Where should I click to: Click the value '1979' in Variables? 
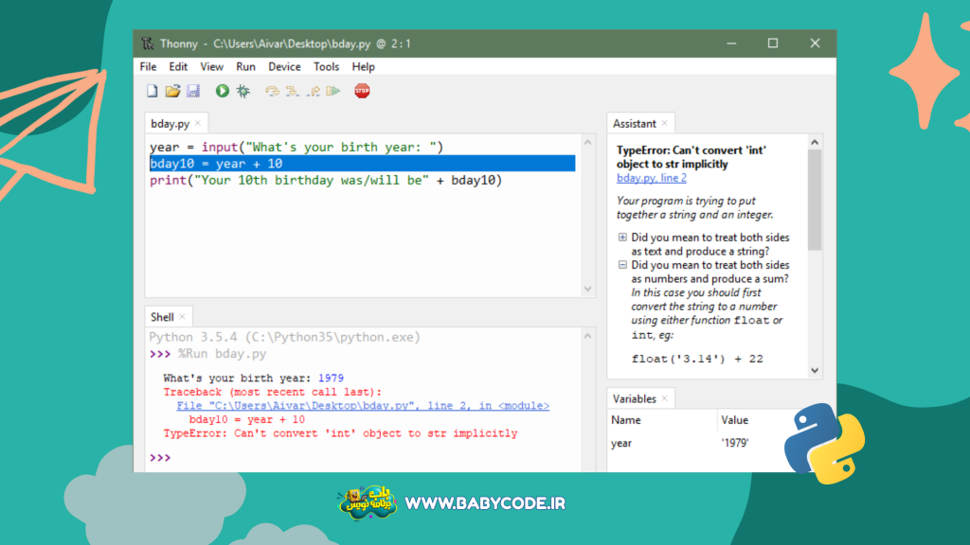click(x=735, y=443)
